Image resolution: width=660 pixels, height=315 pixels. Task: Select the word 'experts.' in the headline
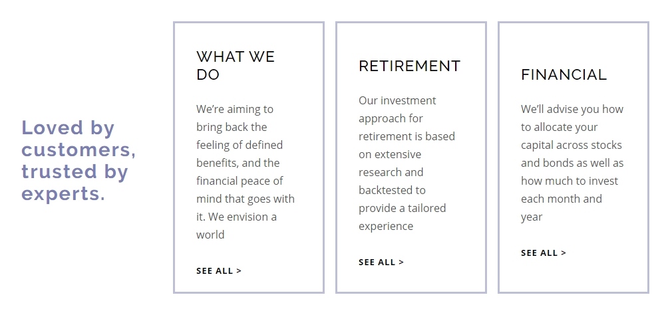click(63, 194)
